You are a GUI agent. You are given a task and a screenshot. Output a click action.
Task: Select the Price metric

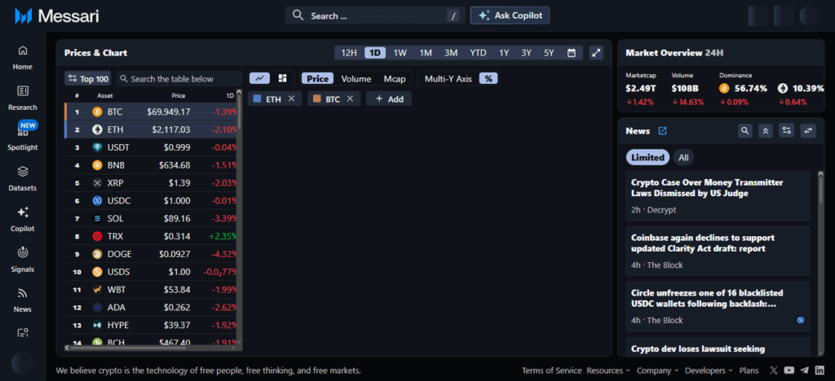click(317, 79)
